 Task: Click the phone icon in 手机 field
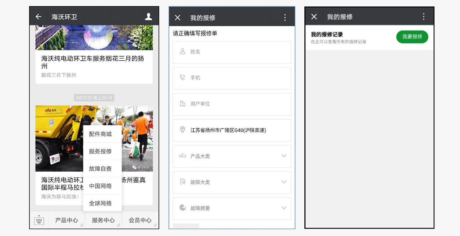[x=183, y=77]
